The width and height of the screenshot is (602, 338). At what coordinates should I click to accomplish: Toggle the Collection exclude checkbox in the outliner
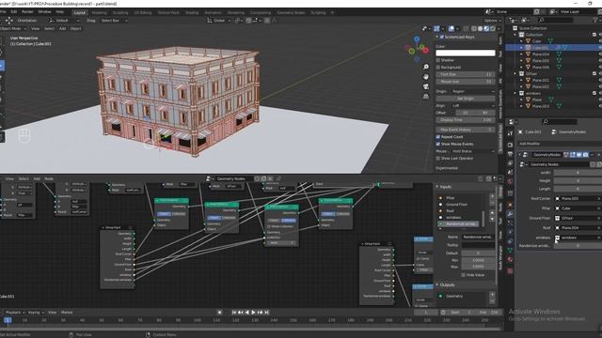tap(594, 35)
